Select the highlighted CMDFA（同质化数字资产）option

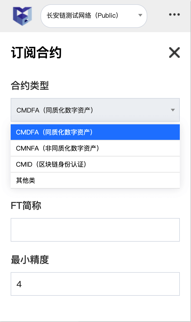pos(95,132)
